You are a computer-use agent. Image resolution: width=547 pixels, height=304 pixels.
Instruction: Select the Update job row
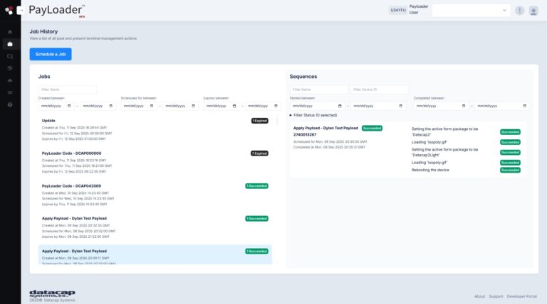pos(155,130)
